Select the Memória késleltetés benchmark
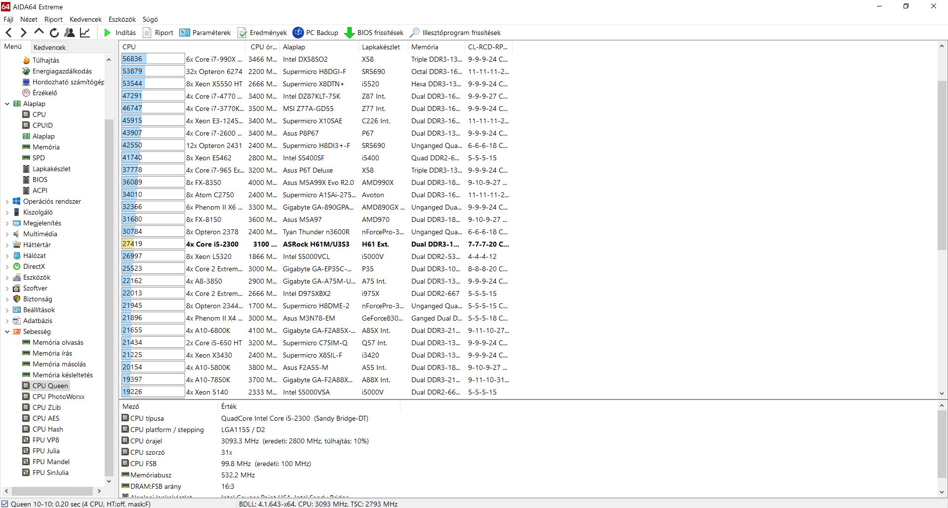The width and height of the screenshot is (948, 508). [57, 375]
